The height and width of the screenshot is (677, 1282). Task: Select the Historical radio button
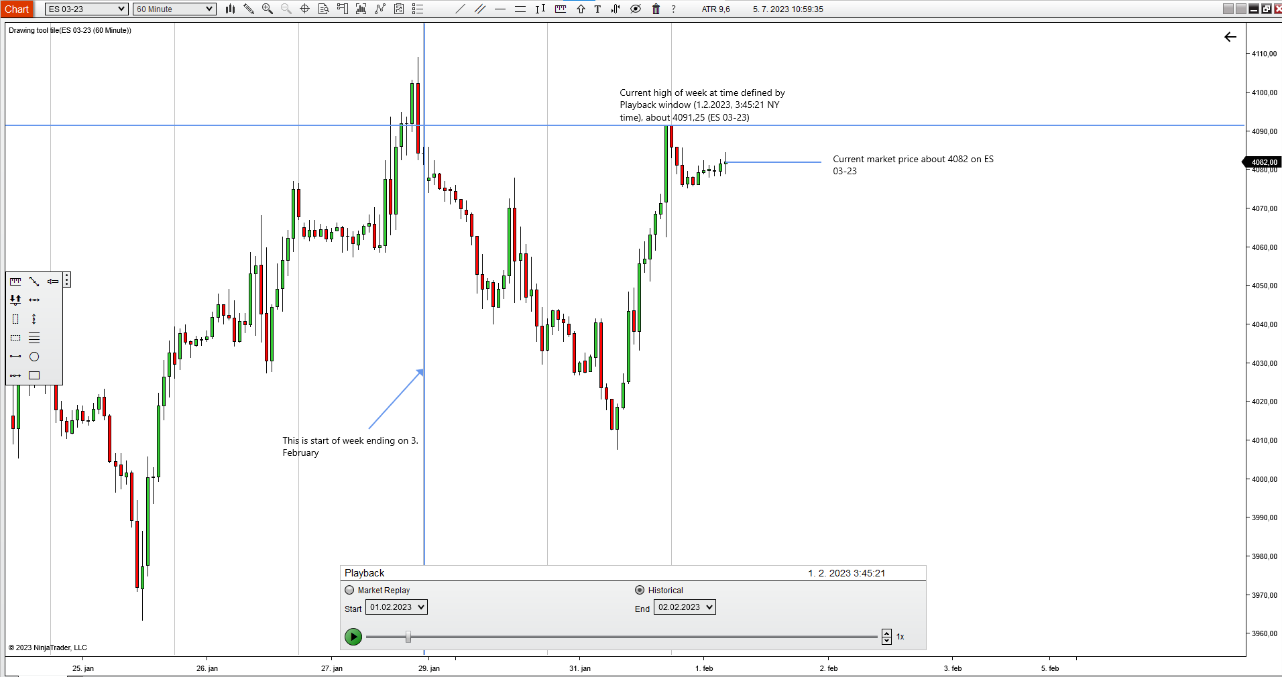coord(640,590)
